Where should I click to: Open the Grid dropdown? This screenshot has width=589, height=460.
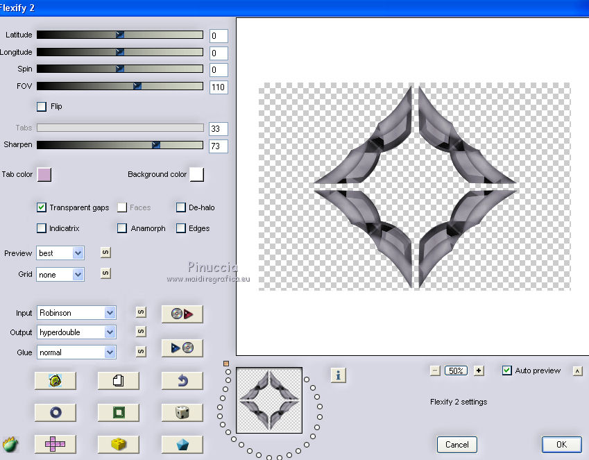(60, 274)
